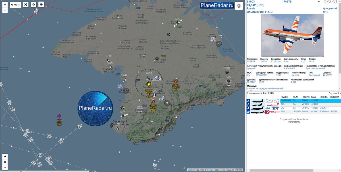Open the aircraft photo of Il-114LL

pos(292,35)
